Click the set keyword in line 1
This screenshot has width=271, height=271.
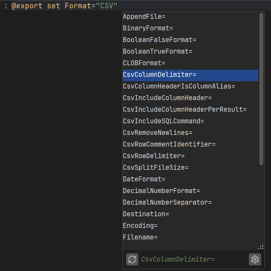(x=54, y=6)
